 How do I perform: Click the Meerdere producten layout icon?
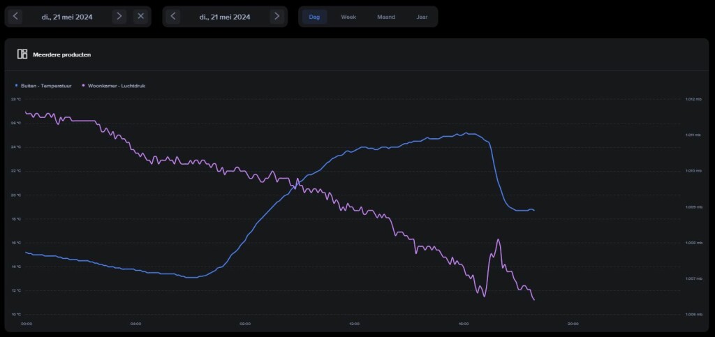22,54
